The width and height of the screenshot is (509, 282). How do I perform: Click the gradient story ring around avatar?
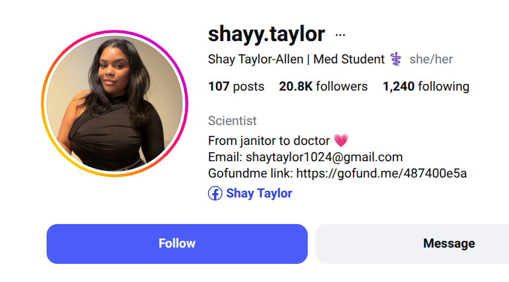(x=115, y=32)
